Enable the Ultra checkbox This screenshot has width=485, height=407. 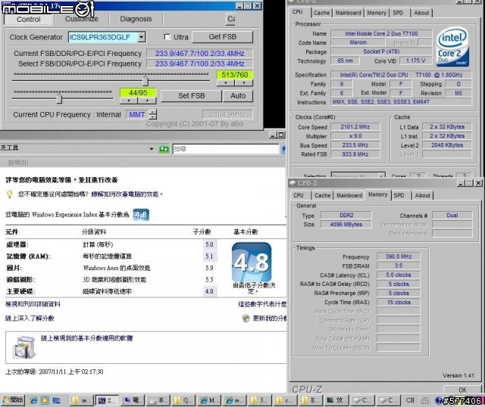coord(167,37)
